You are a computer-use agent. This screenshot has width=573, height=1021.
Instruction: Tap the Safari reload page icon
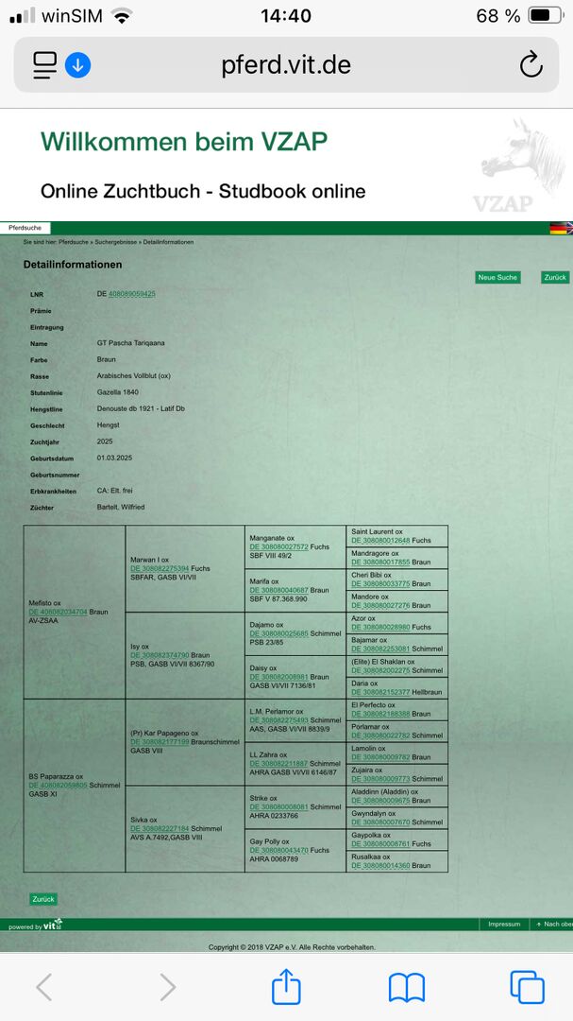pyautogui.click(x=531, y=65)
